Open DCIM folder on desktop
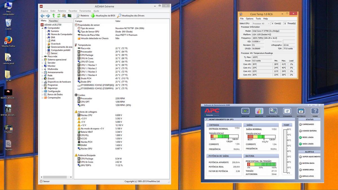338x190 pixels. click(8, 76)
